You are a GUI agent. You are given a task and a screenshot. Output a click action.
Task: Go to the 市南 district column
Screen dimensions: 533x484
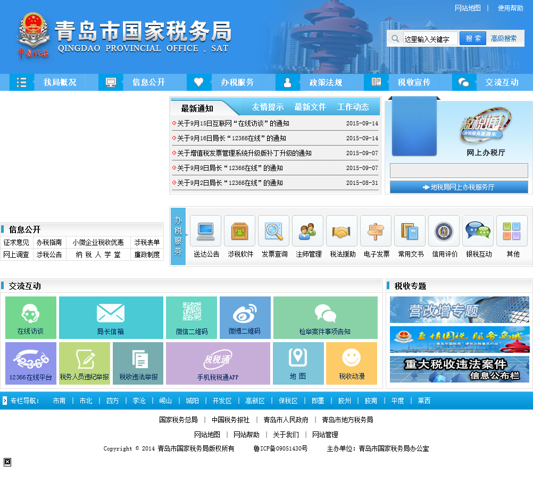click(59, 401)
